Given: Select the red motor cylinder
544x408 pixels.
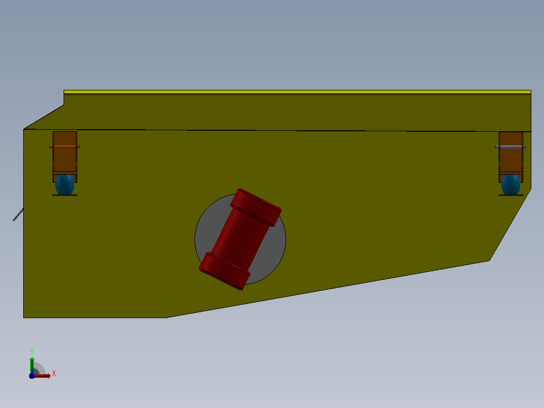Looking at the screenshot, I should pos(240,239).
